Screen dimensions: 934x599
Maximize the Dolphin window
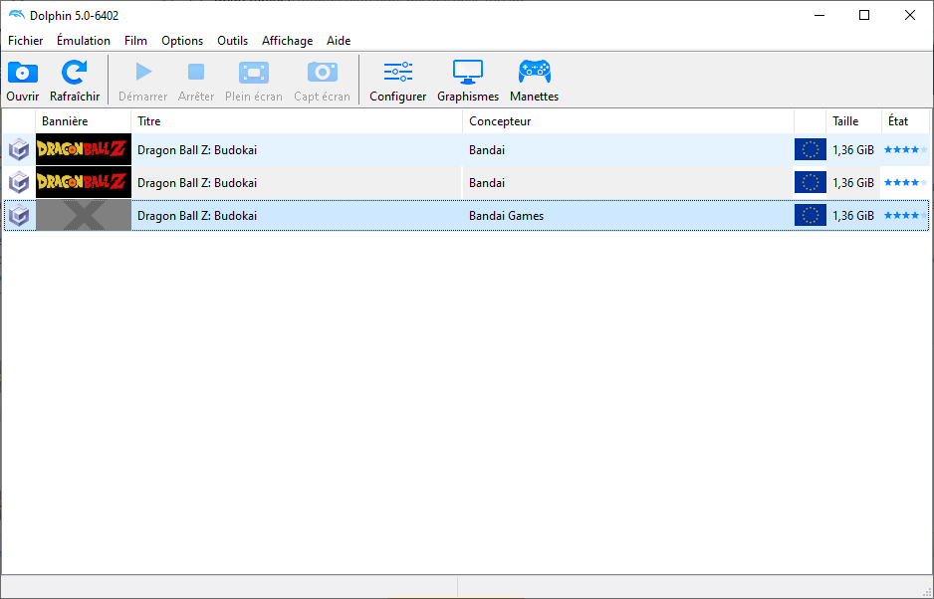tap(864, 16)
